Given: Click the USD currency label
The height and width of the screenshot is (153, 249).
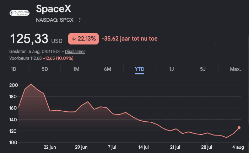Looking at the screenshot, I should (57, 41).
